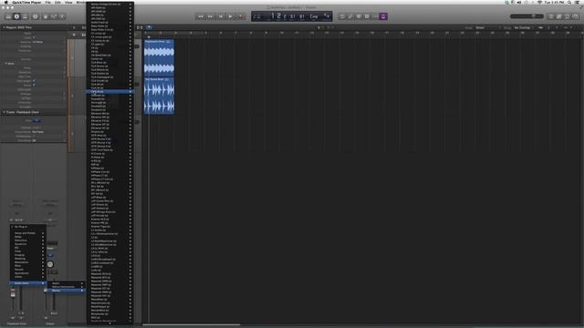
Task: Open Smart Controls from control bar
Action: pos(46,16)
